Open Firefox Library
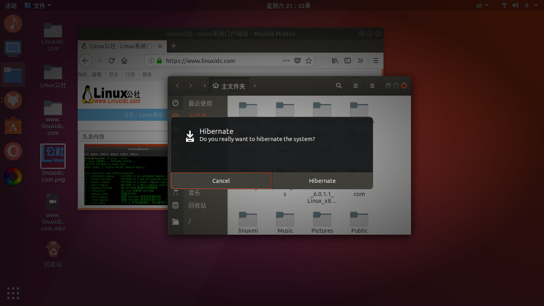The image size is (544, 306). coord(335,61)
